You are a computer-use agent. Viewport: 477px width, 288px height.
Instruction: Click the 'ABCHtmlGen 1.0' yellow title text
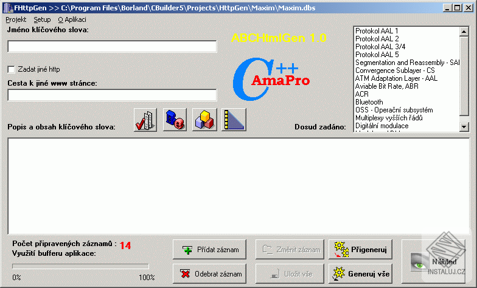click(x=279, y=38)
